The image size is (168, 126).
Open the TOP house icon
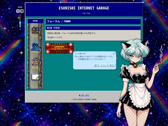tap(35, 30)
